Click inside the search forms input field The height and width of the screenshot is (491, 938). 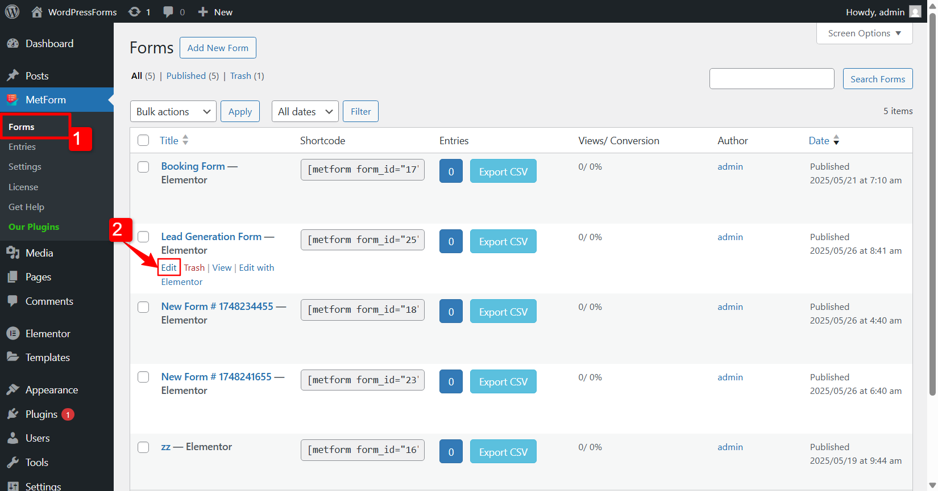[x=771, y=79]
